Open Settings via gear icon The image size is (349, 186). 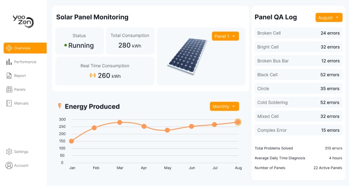[9, 152]
